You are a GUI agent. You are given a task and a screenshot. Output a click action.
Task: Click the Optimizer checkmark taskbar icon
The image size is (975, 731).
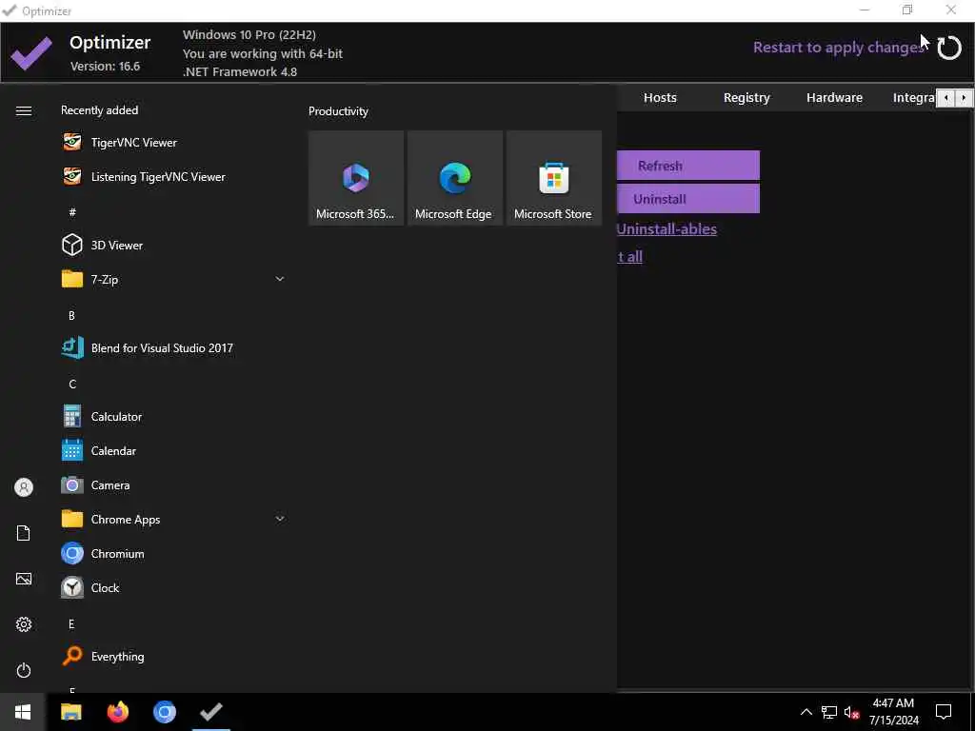tap(211, 712)
